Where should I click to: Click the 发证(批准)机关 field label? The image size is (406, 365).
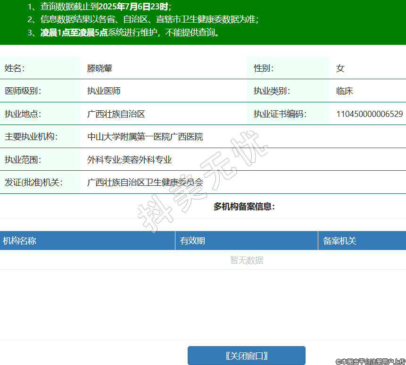(x=33, y=182)
